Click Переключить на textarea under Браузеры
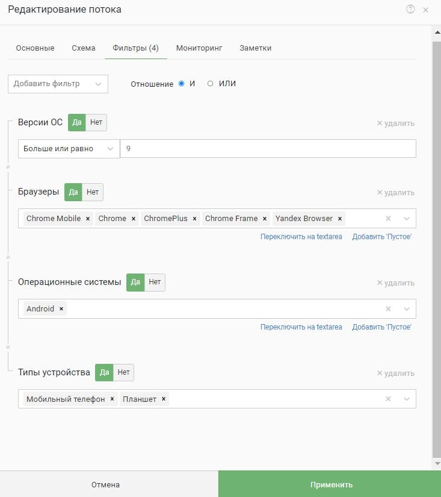 pos(301,237)
